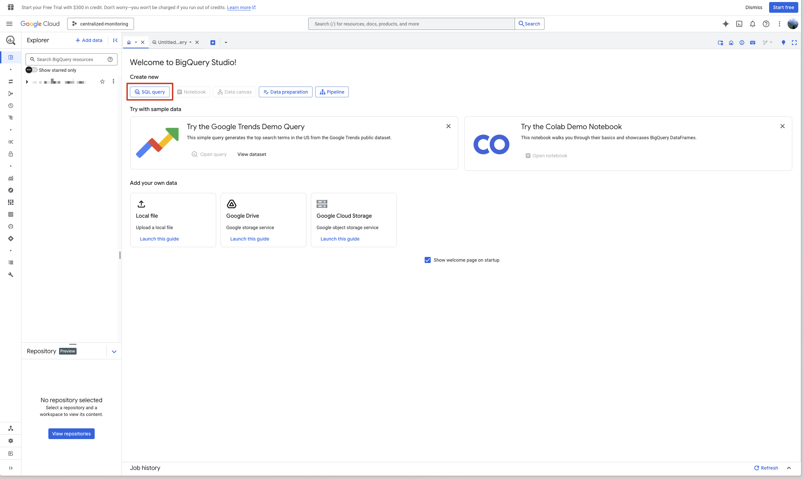Collapse the Repository panel chevron

[x=114, y=352]
